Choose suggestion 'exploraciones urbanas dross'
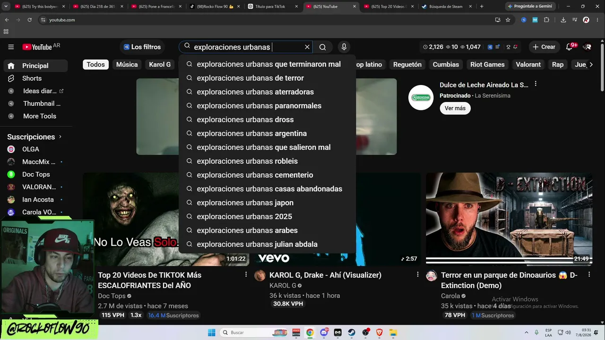Viewport: 605px width, 340px height. pos(267,119)
